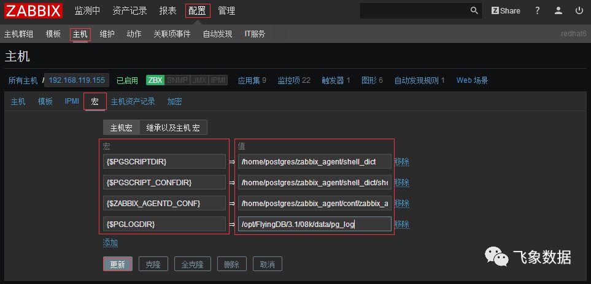Open the user profile icon

click(558, 10)
